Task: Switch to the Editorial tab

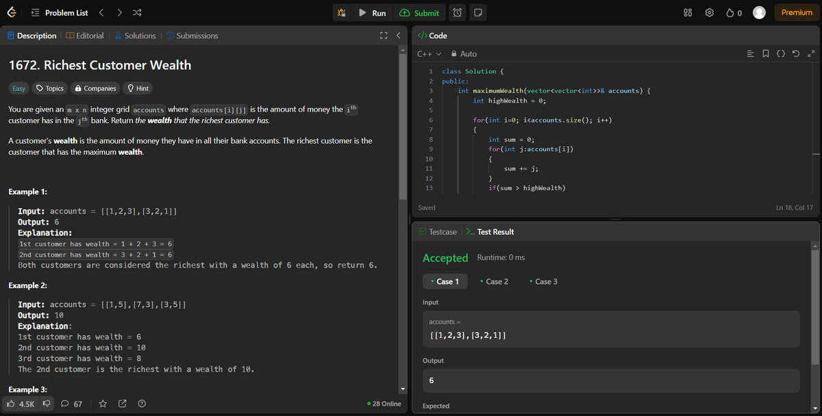Action: click(x=85, y=36)
